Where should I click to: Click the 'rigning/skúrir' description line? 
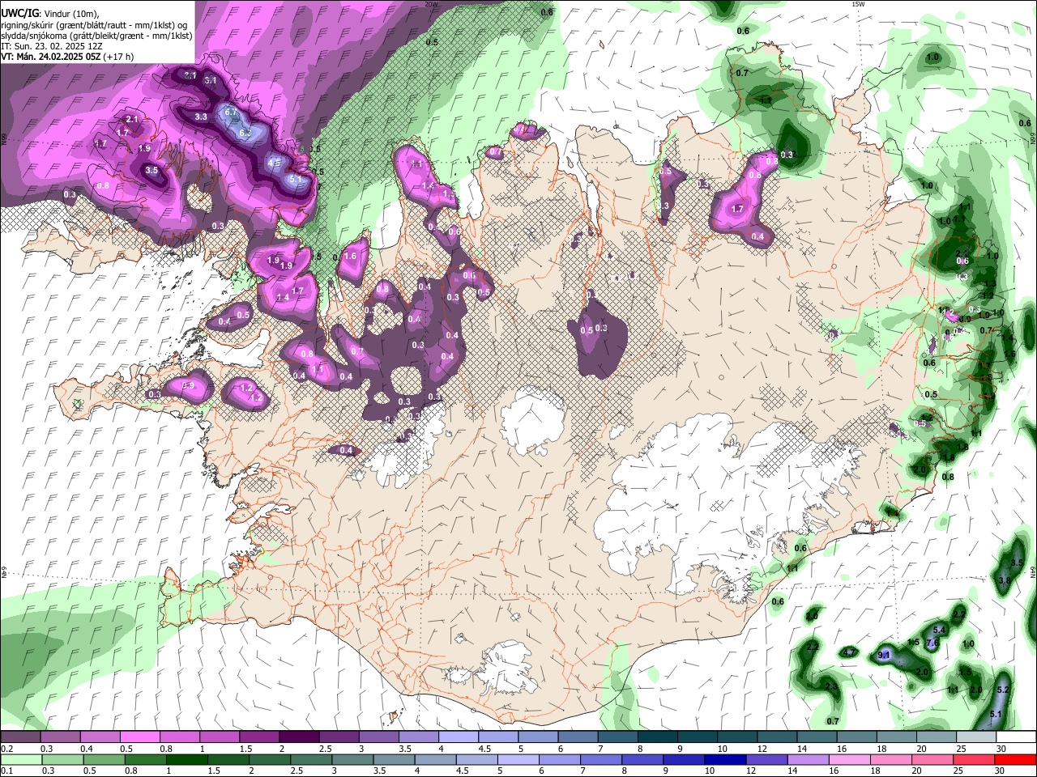94,25
